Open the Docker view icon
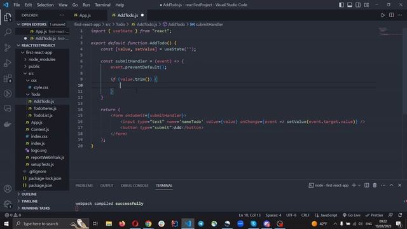Screen dimensions: 407x229 (8, 124)
